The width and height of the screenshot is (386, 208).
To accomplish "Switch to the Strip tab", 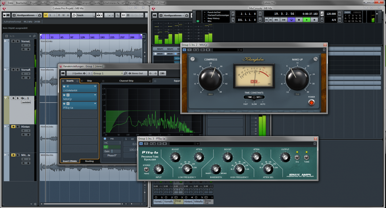I will pyautogui.click(x=90, y=81).
